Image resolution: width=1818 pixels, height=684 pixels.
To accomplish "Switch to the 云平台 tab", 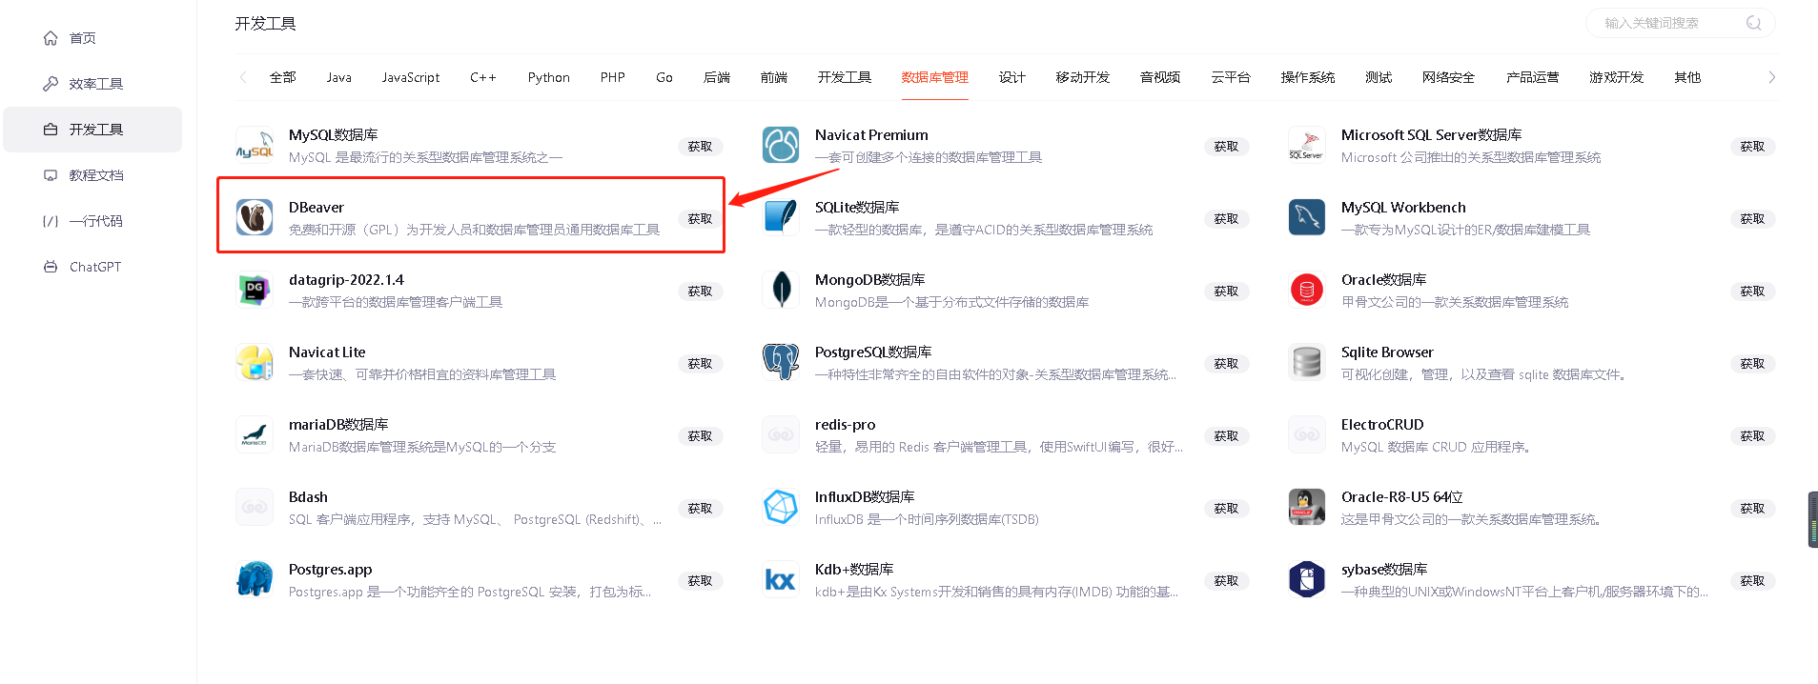I will [1231, 77].
